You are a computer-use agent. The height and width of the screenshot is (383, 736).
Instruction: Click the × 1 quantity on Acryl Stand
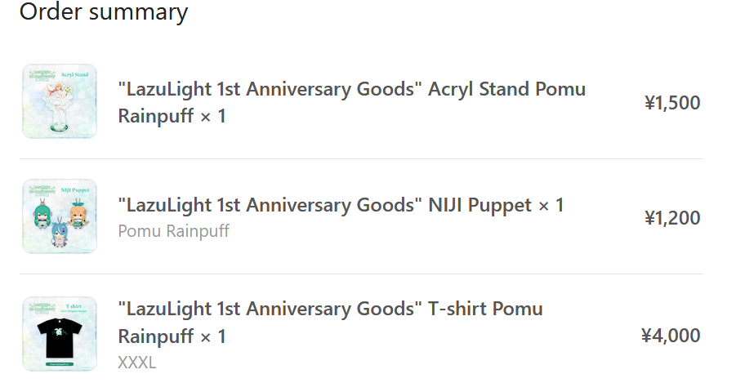(x=213, y=116)
